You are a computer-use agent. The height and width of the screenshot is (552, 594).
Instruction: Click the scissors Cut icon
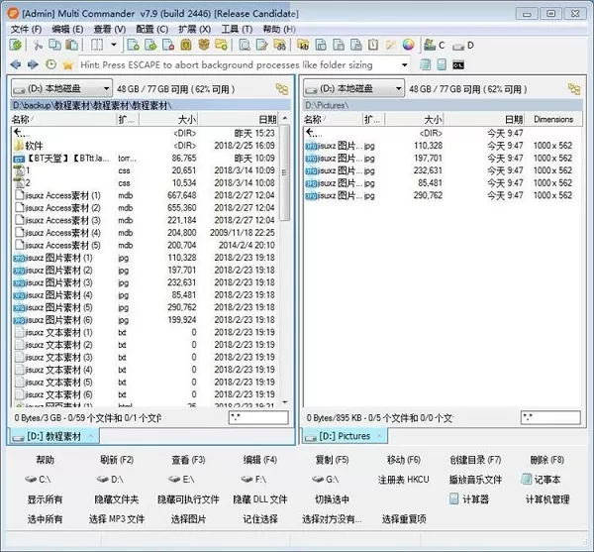[x=38, y=46]
